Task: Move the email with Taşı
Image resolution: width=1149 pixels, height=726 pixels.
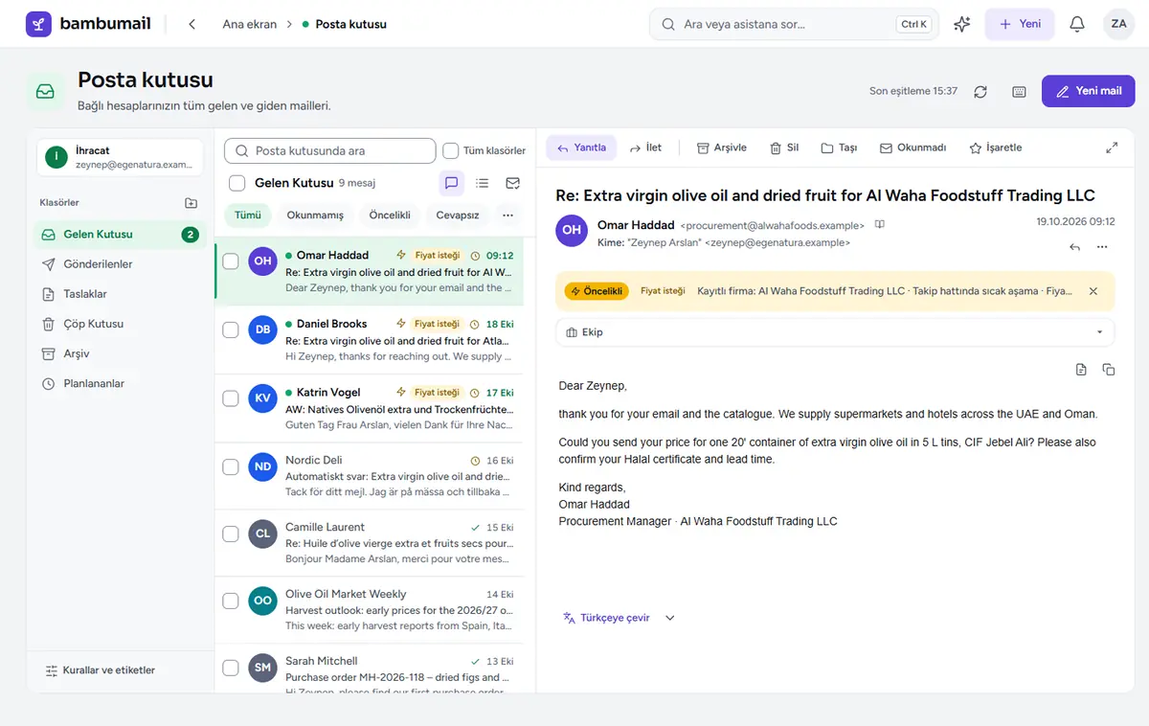Action: 839,147
